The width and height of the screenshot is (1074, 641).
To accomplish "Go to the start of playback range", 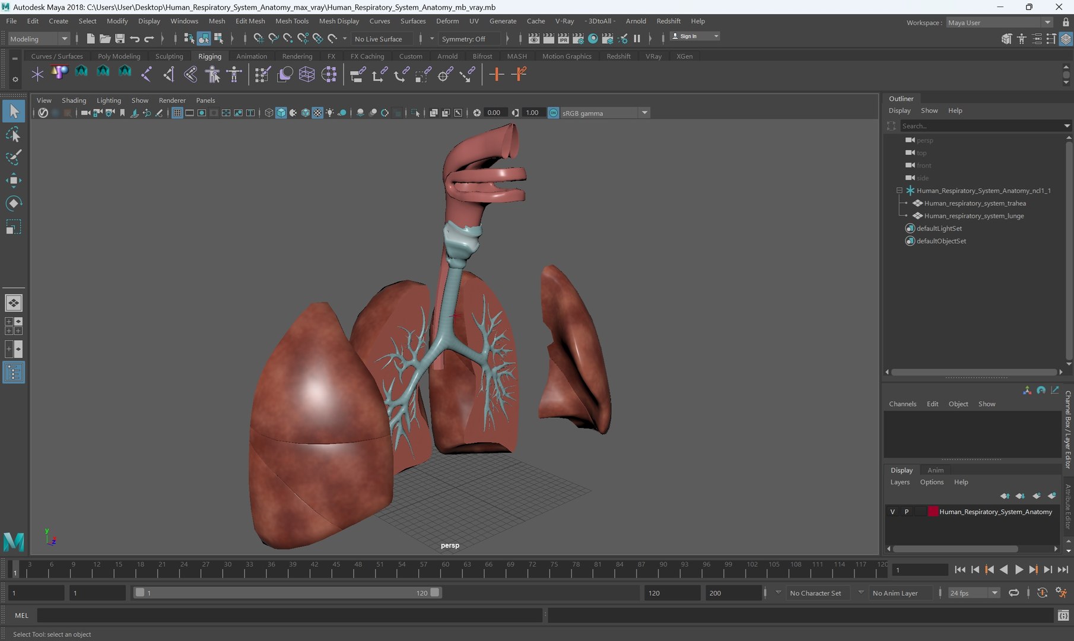I will click(959, 570).
